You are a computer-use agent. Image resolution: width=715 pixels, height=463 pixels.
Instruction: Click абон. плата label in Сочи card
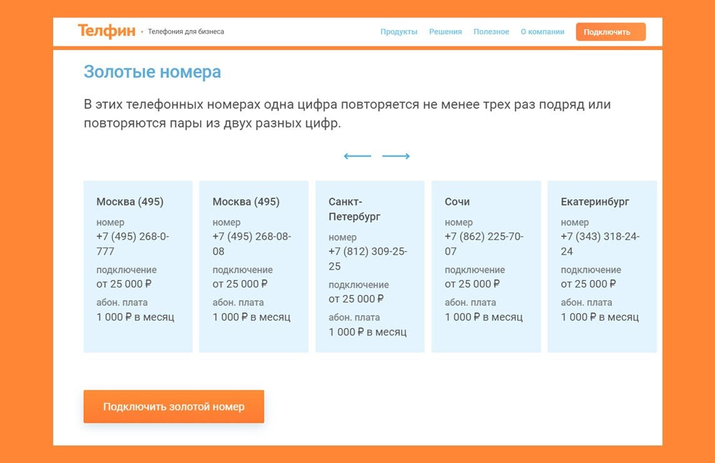coord(470,302)
